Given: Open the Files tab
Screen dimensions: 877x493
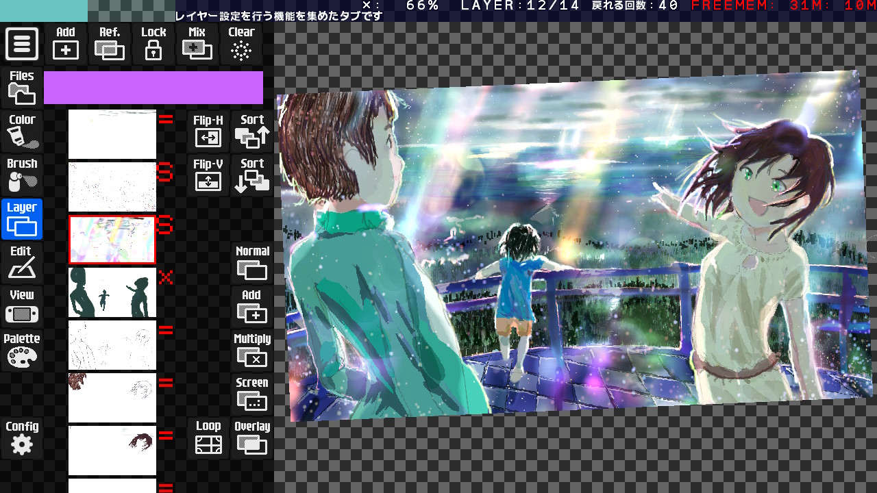Looking at the screenshot, I should [x=22, y=88].
